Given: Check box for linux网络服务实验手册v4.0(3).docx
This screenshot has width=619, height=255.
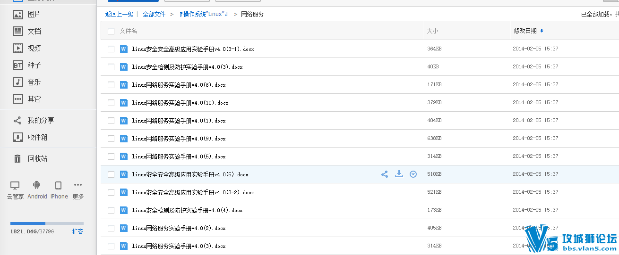Looking at the screenshot, I should (x=111, y=246).
